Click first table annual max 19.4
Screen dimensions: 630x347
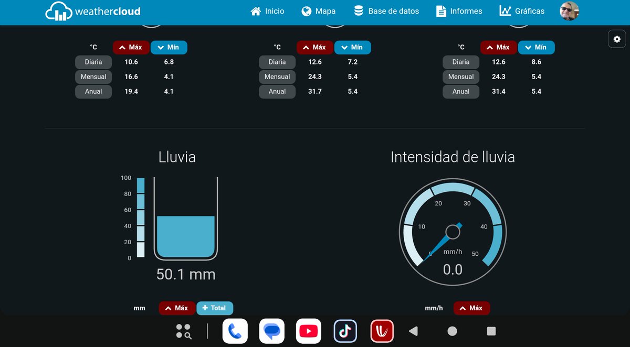[x=131, y=91]
